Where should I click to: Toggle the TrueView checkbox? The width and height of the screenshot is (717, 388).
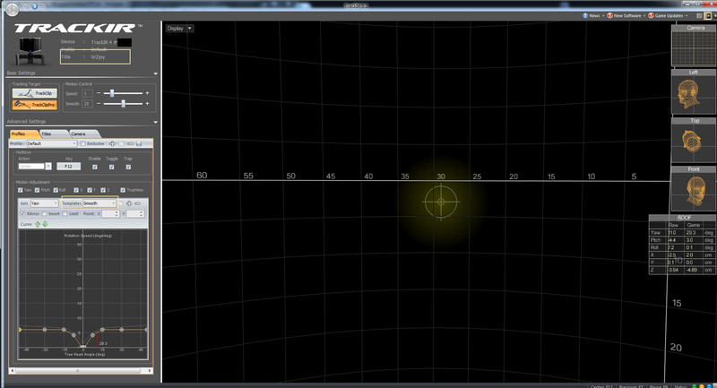pyautogui.click(x=123, y=190)
